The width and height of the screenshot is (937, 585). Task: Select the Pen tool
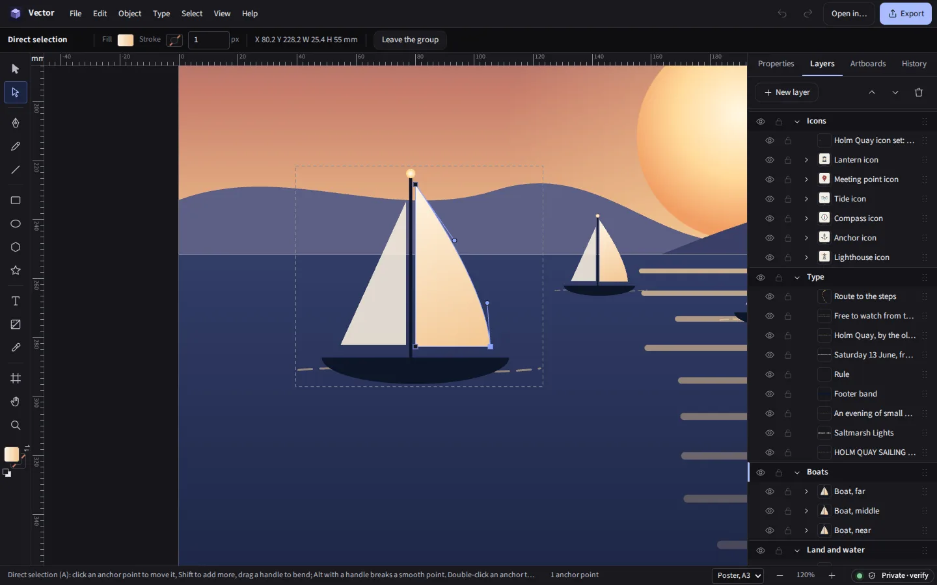tap(16, 123)
